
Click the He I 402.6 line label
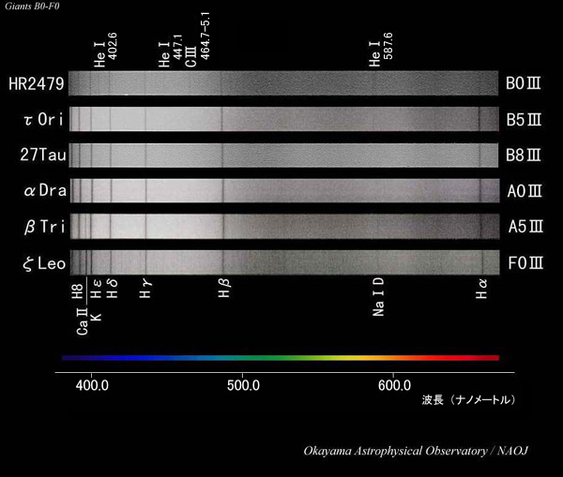click(106, 48)
